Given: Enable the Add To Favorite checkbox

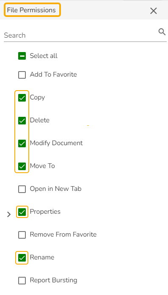Looking at the screenshot, I should click(x=22, y=75).
